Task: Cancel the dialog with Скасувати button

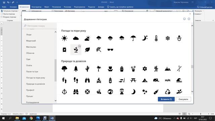Action: coord(183,99)
